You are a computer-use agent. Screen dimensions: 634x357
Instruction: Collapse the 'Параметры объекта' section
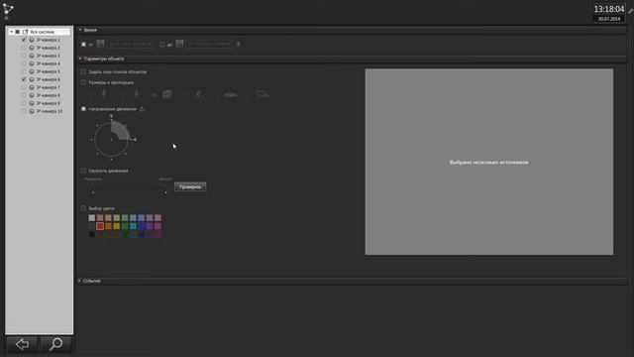coord(80,59)
